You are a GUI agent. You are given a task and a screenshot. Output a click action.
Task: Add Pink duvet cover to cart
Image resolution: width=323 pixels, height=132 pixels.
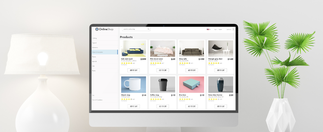click(162, 70)
